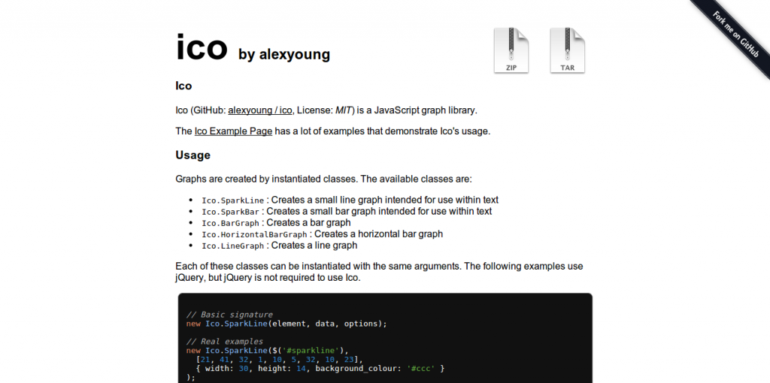The image size is (770, 383).
Task: Follow the Ico Example Page link
Action: (x=233, y=131)
